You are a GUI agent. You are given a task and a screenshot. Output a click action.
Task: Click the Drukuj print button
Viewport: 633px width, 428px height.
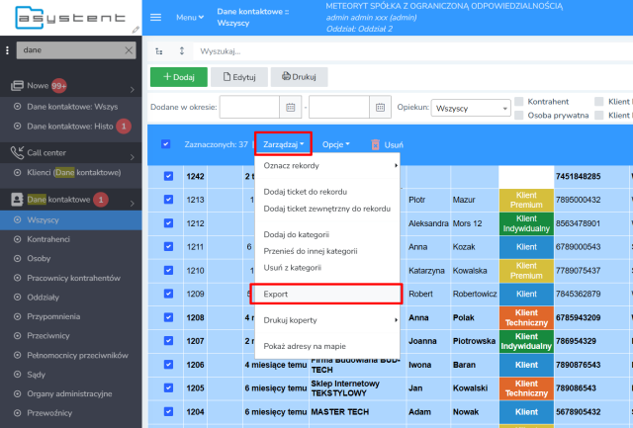click(299, 77)
